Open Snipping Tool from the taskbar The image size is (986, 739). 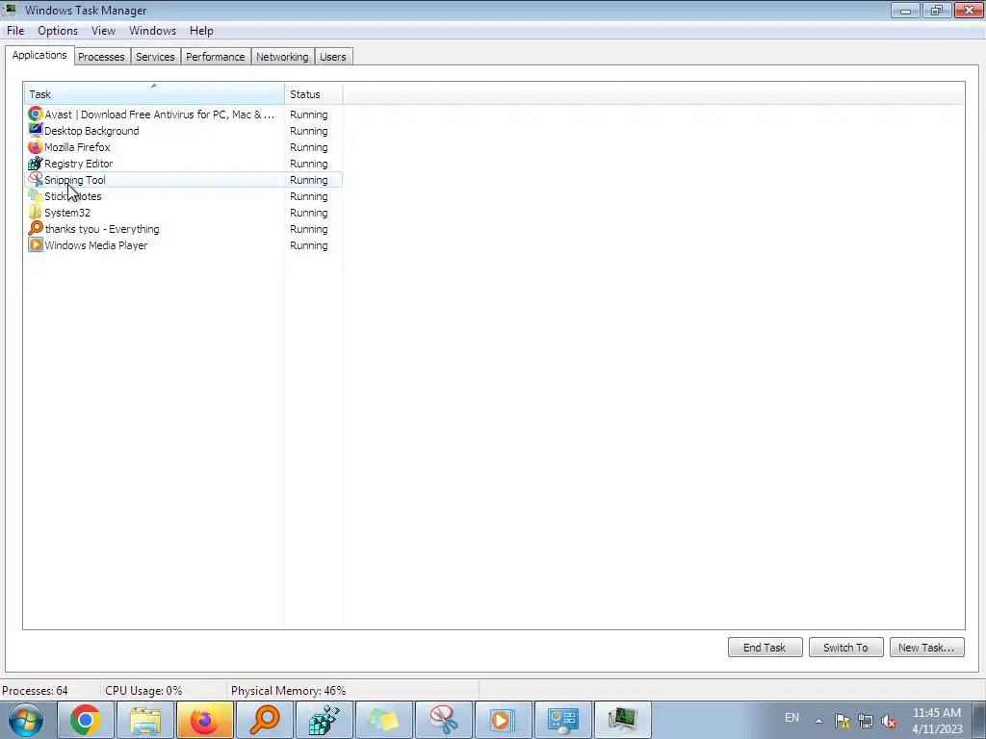click(x=444, y=720)
